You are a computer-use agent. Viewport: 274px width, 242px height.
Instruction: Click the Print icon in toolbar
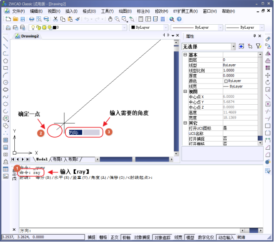[x=32, y=19]
